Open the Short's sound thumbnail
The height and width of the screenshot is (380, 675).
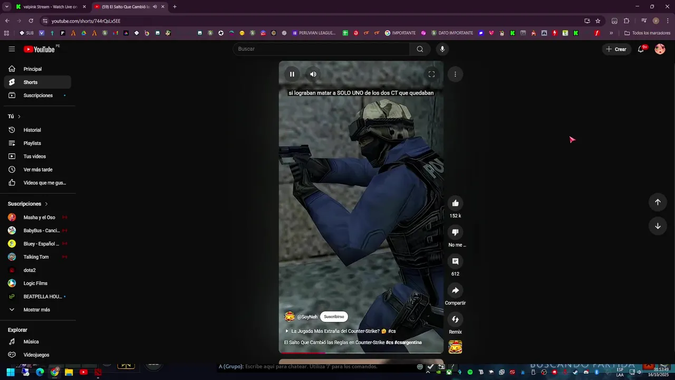(455, 347)
